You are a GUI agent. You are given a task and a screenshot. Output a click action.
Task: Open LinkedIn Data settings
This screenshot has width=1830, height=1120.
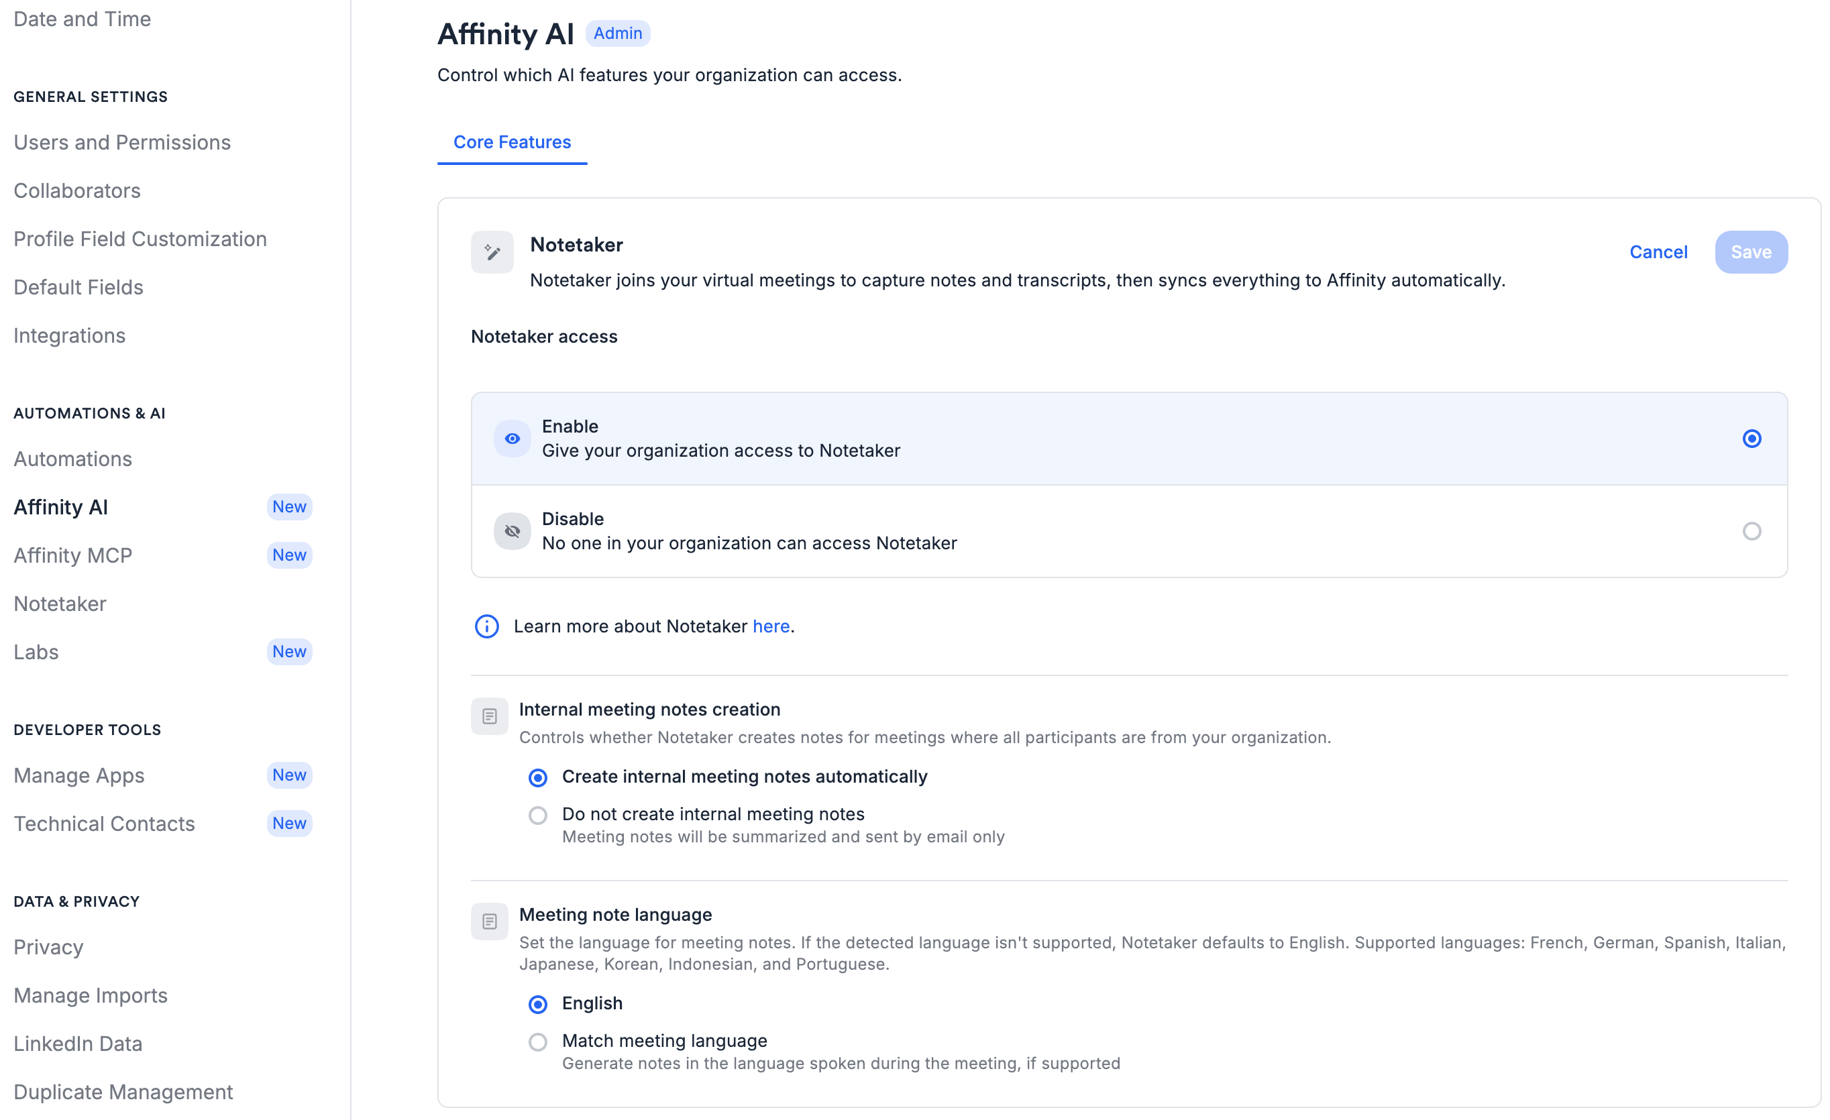[78, 1043]
